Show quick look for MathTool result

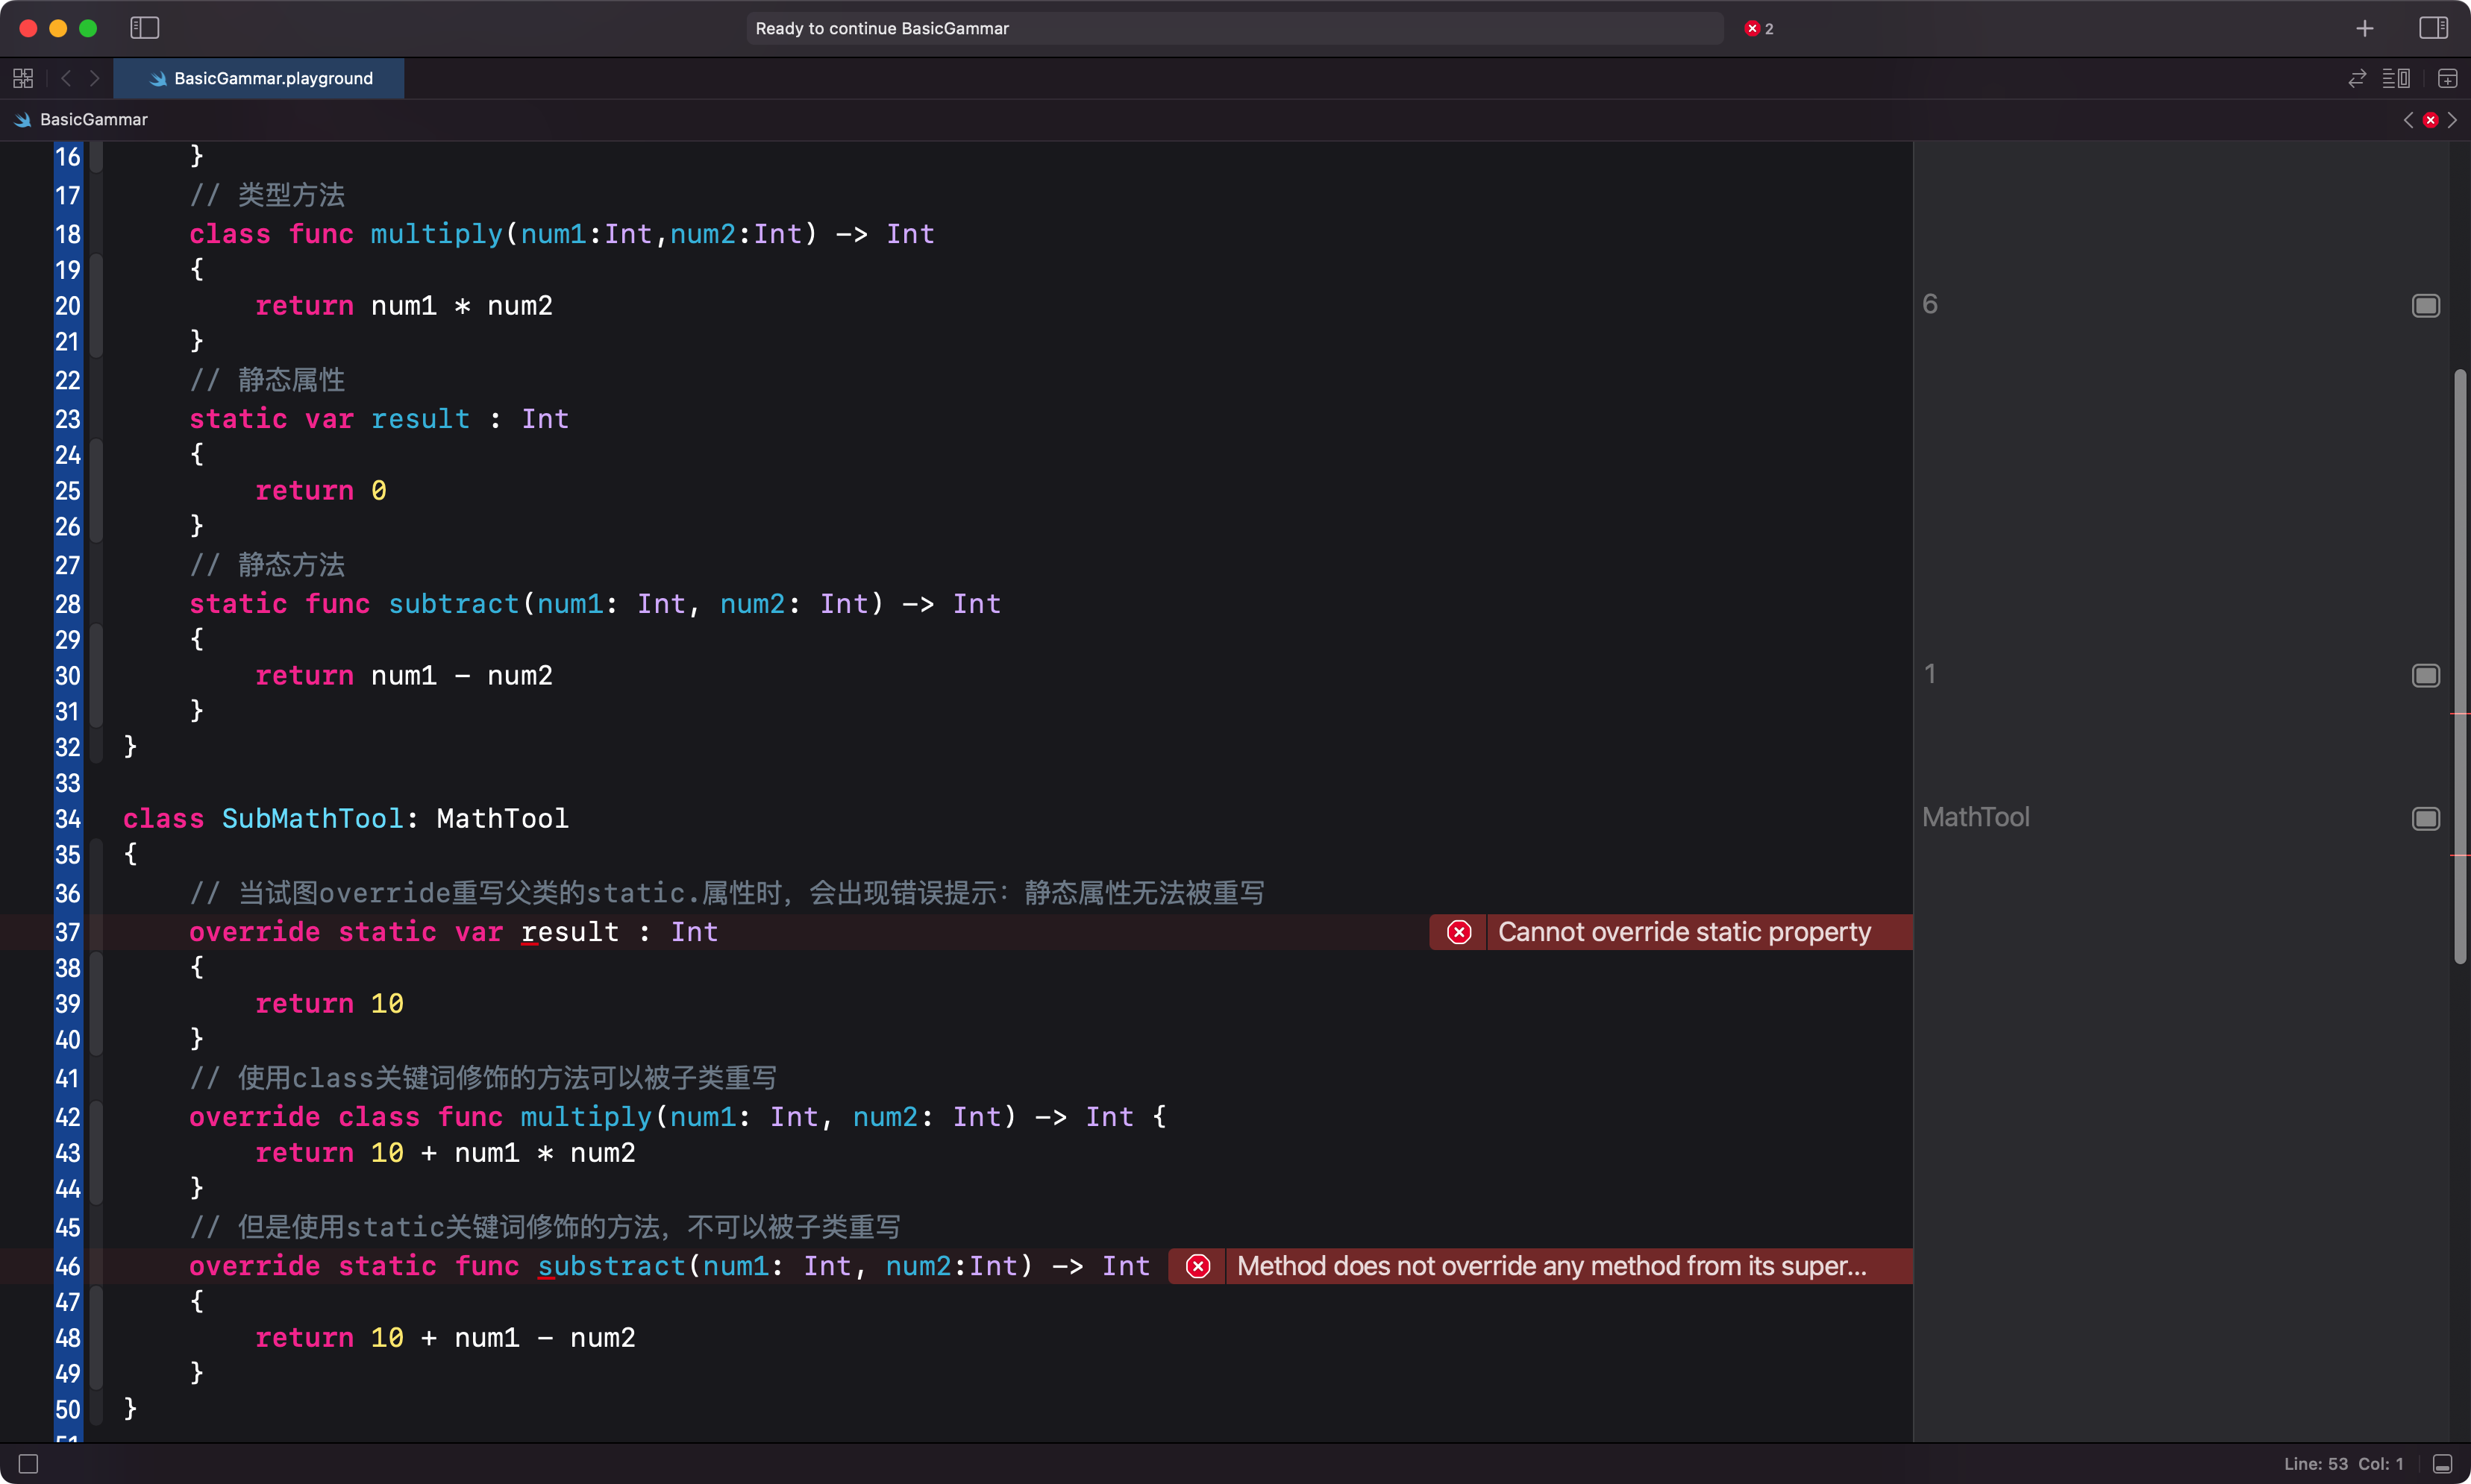[x=2426, y=819]
